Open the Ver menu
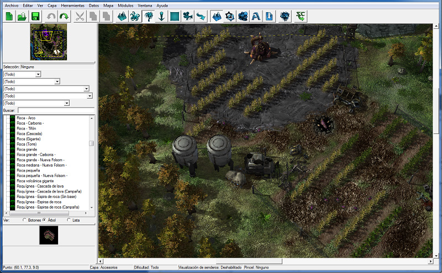The image size is (442, 273). (40, 6)
